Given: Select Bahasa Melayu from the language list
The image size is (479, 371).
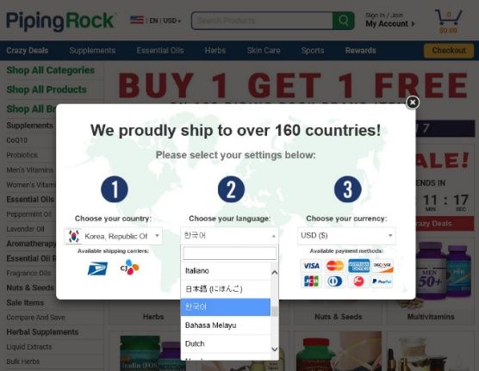Looking at the screenshot, I should tap(226, 325).
